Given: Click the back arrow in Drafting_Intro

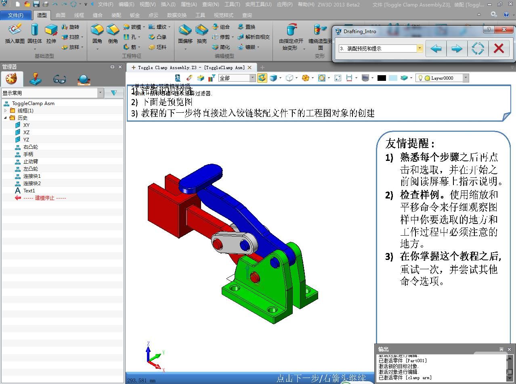Looking at the screenshot, I should 436,49.
